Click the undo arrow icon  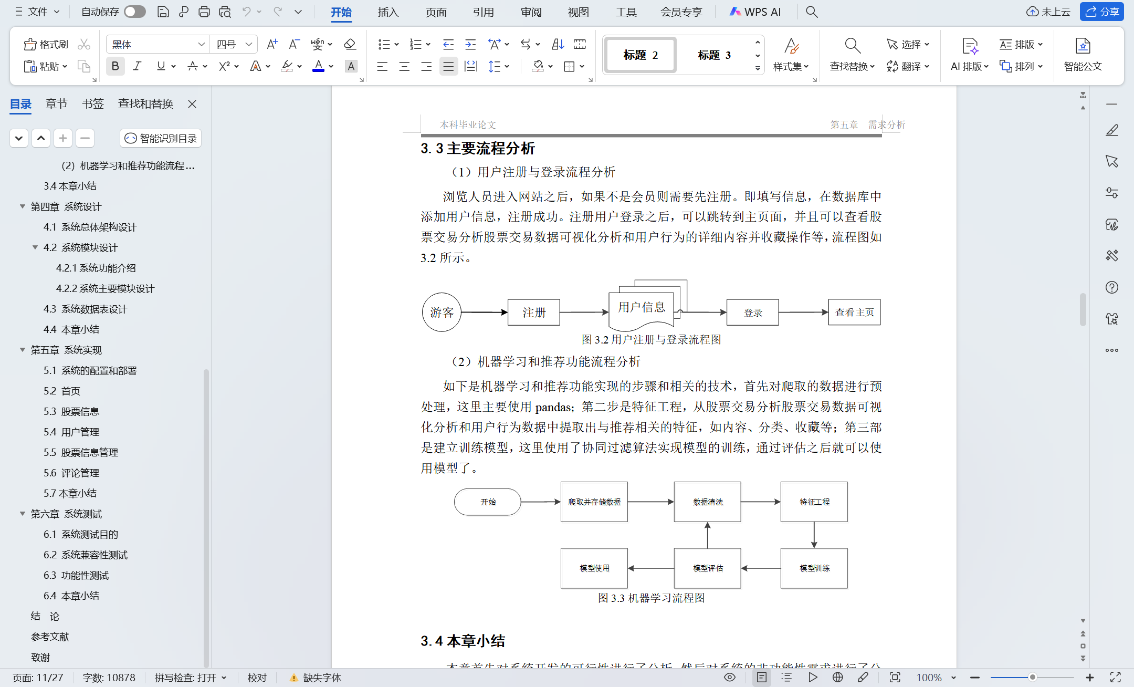click(x=246, y=12)
